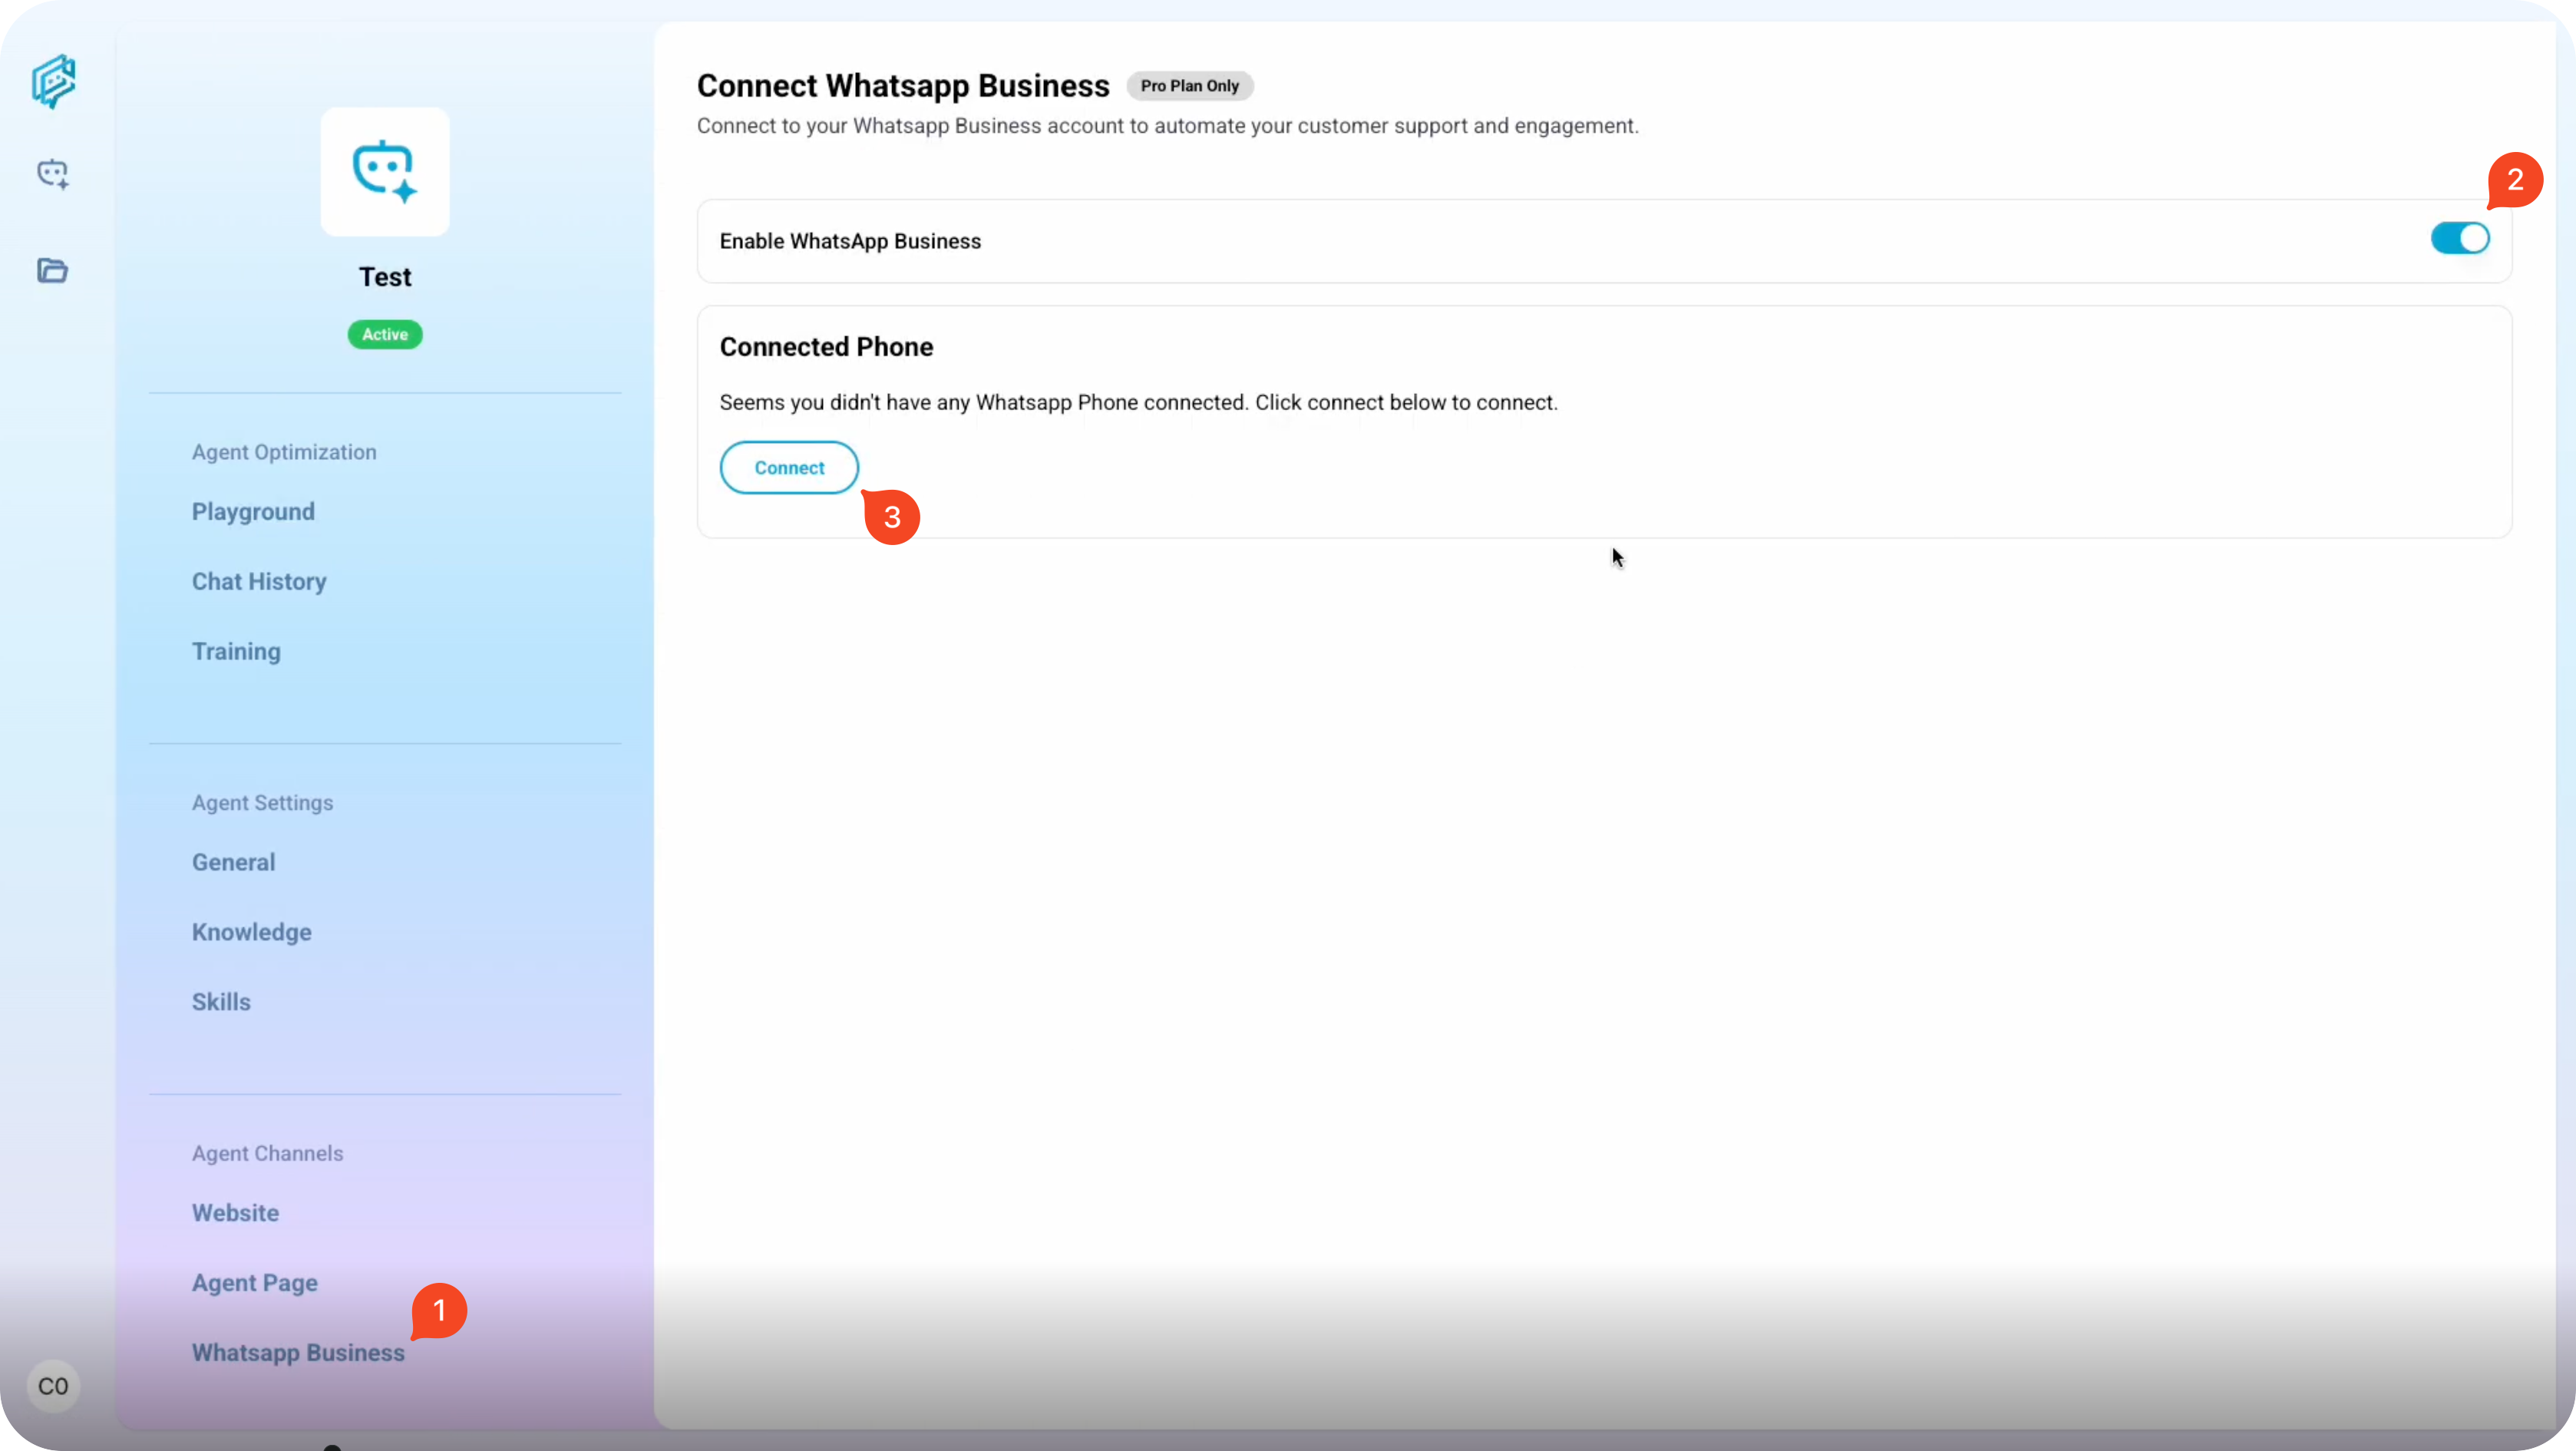Open the folder icon in left rail
Viewport: 2576px width, 1451px height.
click(x=53, y=270)
